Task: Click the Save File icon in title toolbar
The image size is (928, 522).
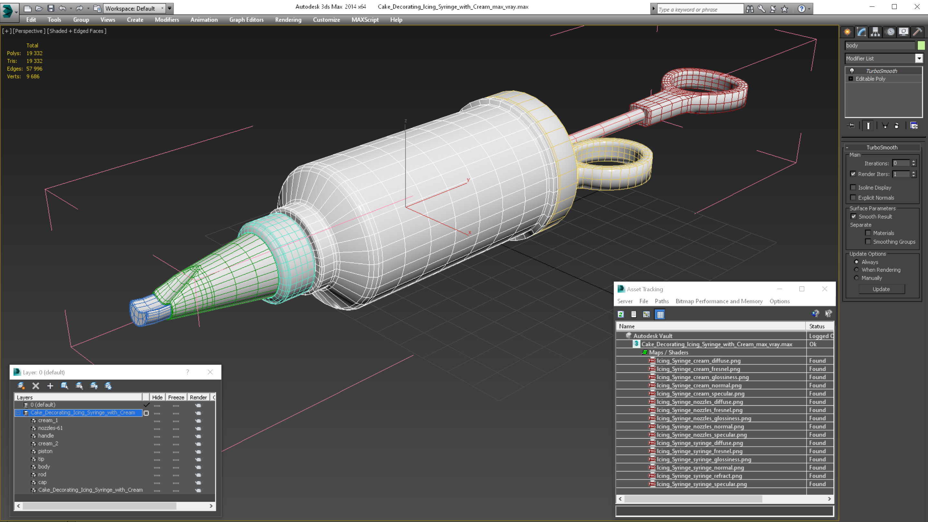Action: [51, 8]
